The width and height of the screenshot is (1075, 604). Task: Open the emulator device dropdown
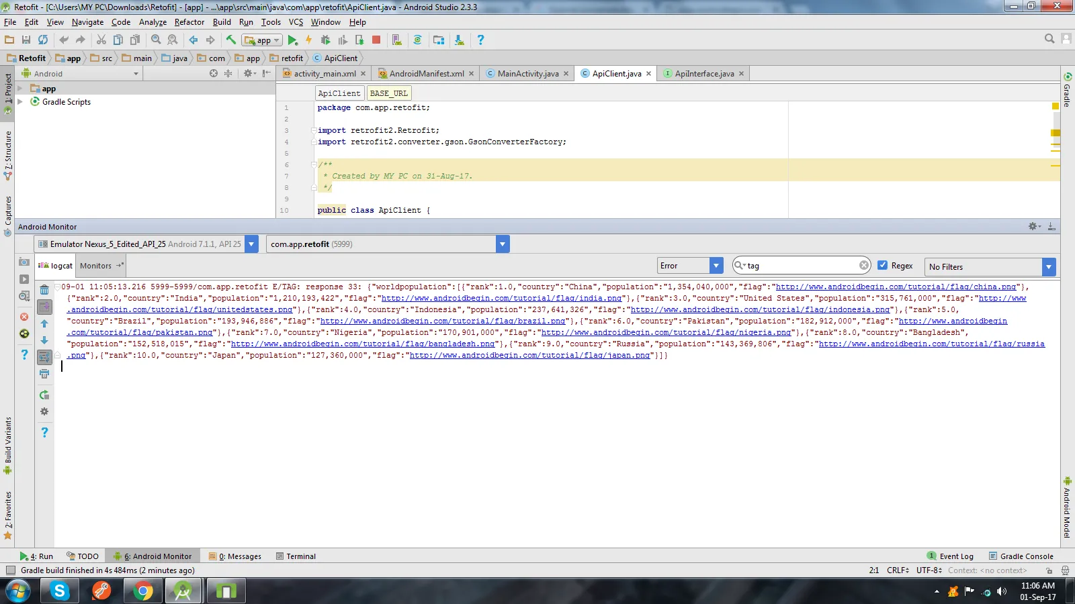click(251, 244)
